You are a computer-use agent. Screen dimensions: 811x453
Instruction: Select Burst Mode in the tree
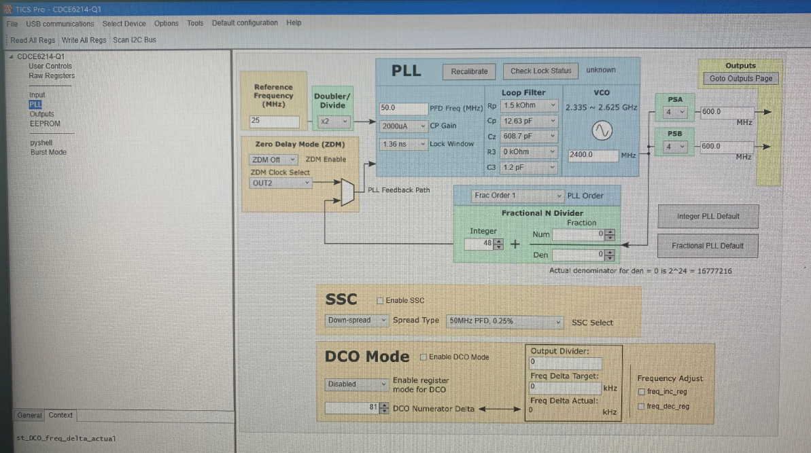(49, 152)
